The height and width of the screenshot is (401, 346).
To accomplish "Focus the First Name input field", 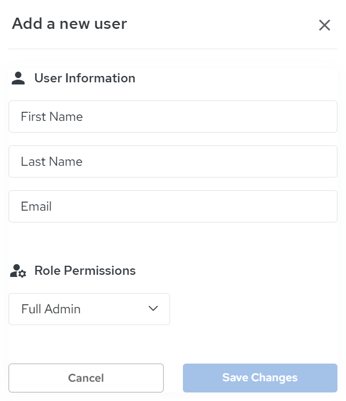I will (173, 117).
